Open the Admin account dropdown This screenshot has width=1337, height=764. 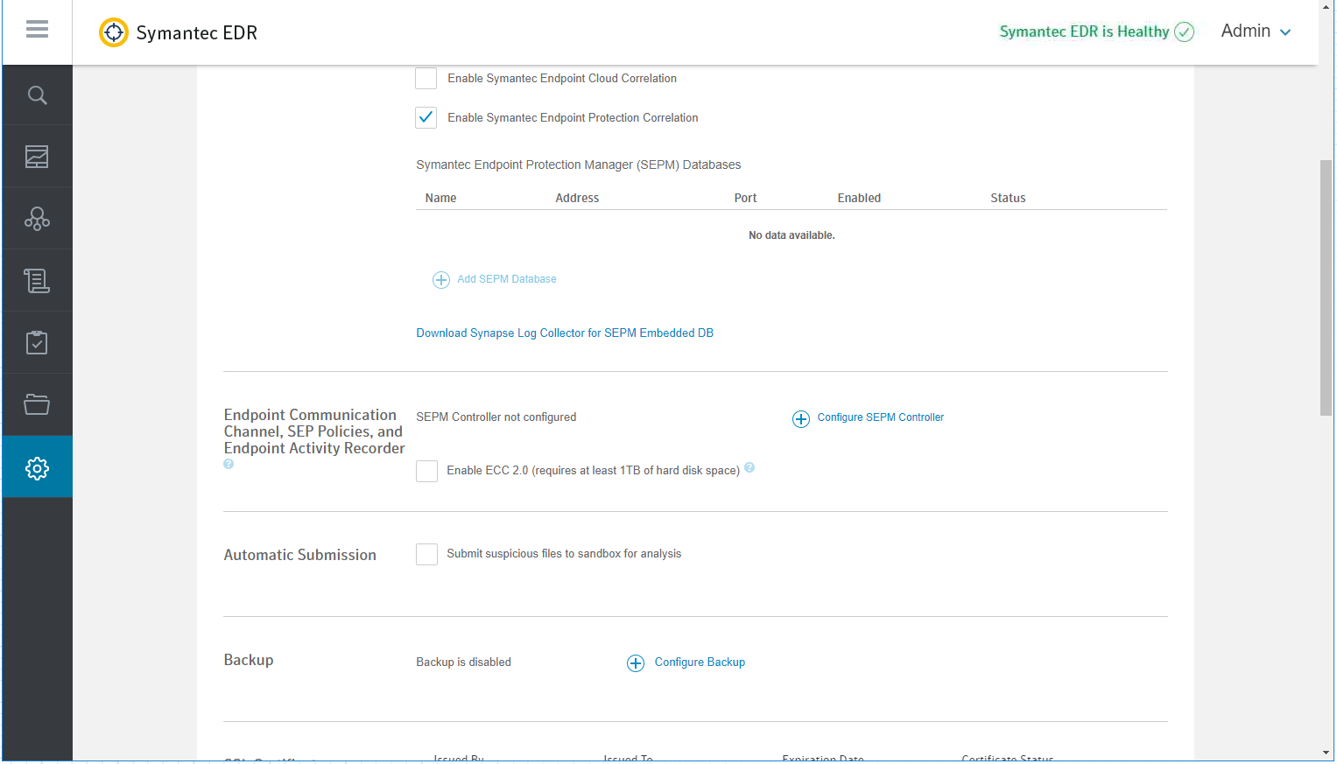pos(1255,31)
